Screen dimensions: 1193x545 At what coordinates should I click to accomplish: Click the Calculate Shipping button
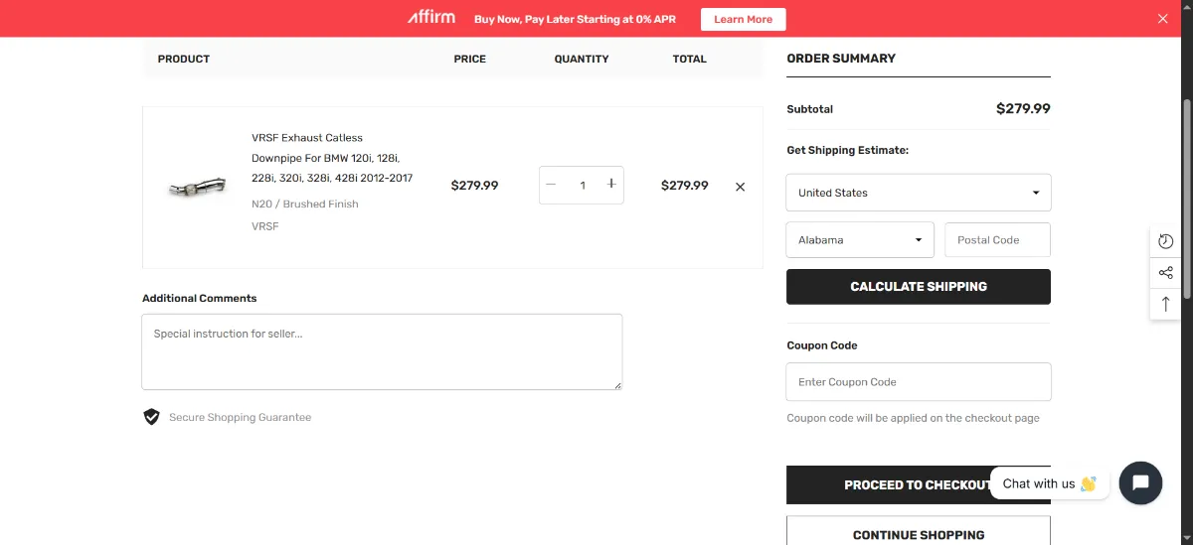(919, 287)
